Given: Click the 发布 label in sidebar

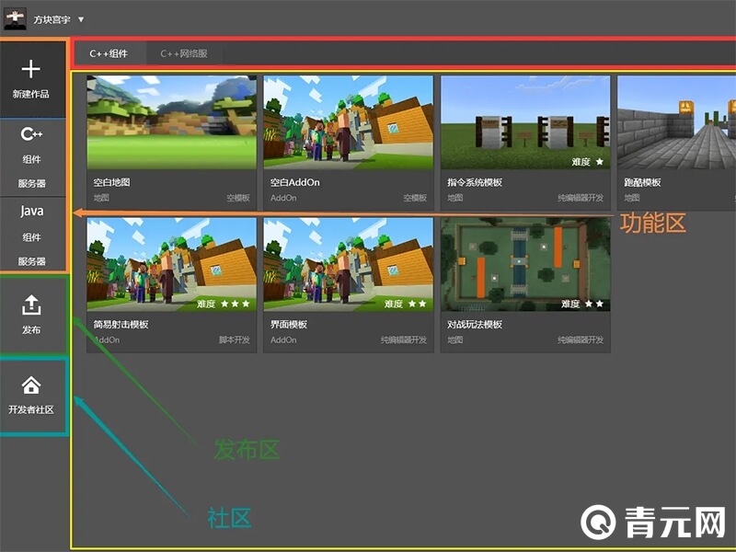Looking at the screenshot, I should [31, 330].
